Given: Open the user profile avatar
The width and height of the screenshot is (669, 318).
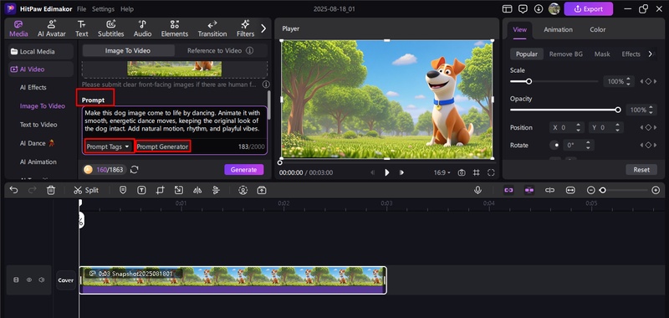Looking at the screenshot, I should [554, 8].
